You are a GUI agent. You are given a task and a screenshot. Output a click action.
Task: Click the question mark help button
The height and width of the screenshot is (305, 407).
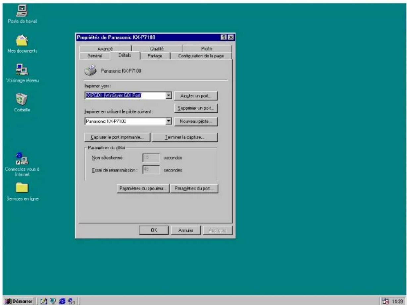(225, 37)
